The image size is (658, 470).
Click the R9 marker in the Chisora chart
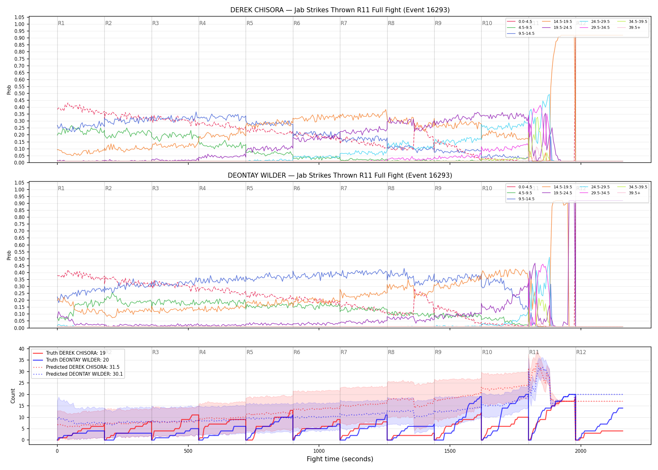point(438,23)
